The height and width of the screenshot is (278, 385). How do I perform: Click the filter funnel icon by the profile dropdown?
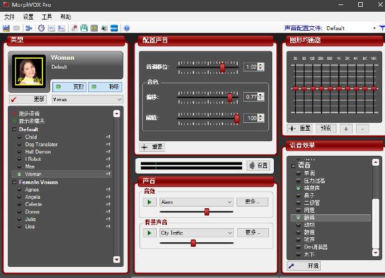pyautogui.click(x=382, y=28)
